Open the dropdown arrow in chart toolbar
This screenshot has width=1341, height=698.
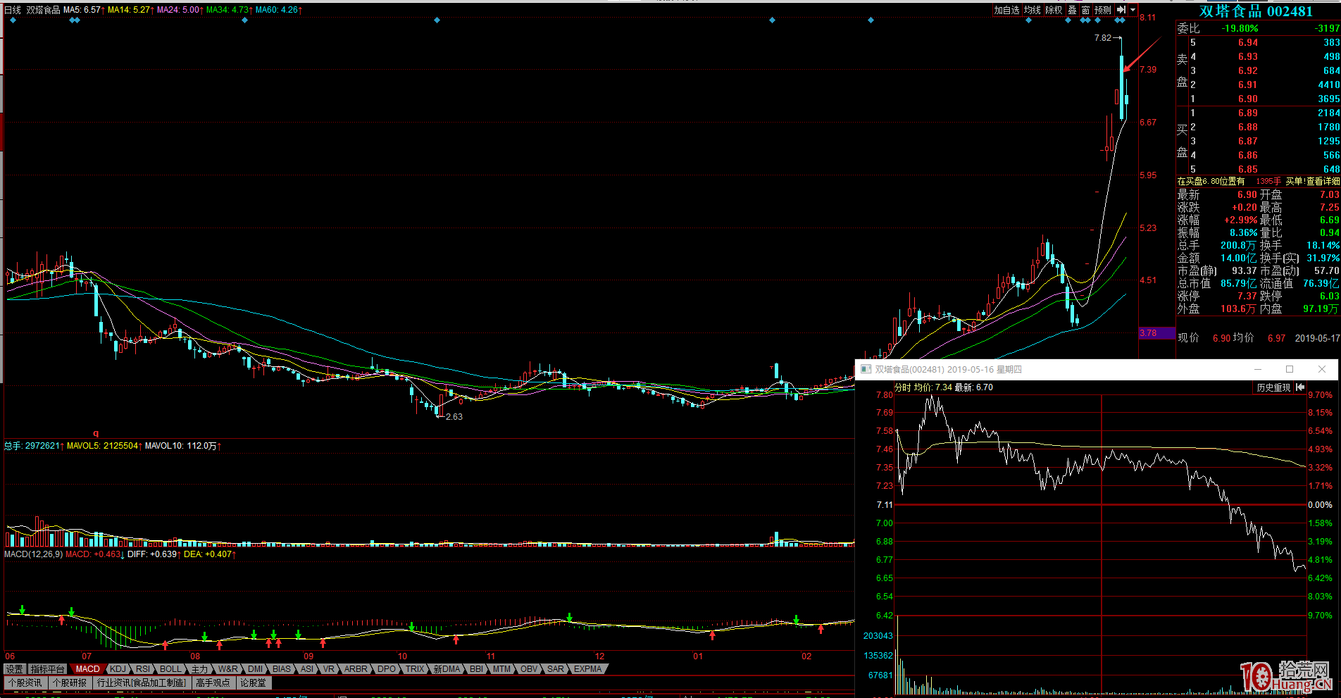coord(1133,10)
